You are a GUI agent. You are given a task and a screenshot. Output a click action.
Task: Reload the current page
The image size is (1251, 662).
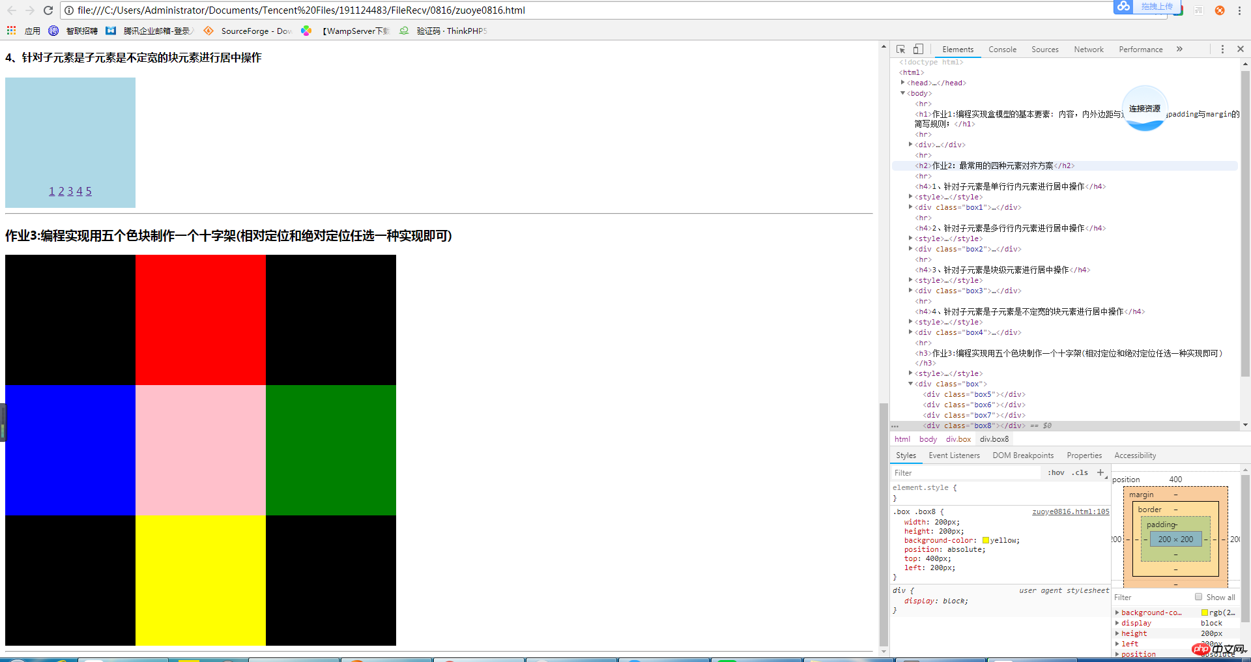[48, 10]
